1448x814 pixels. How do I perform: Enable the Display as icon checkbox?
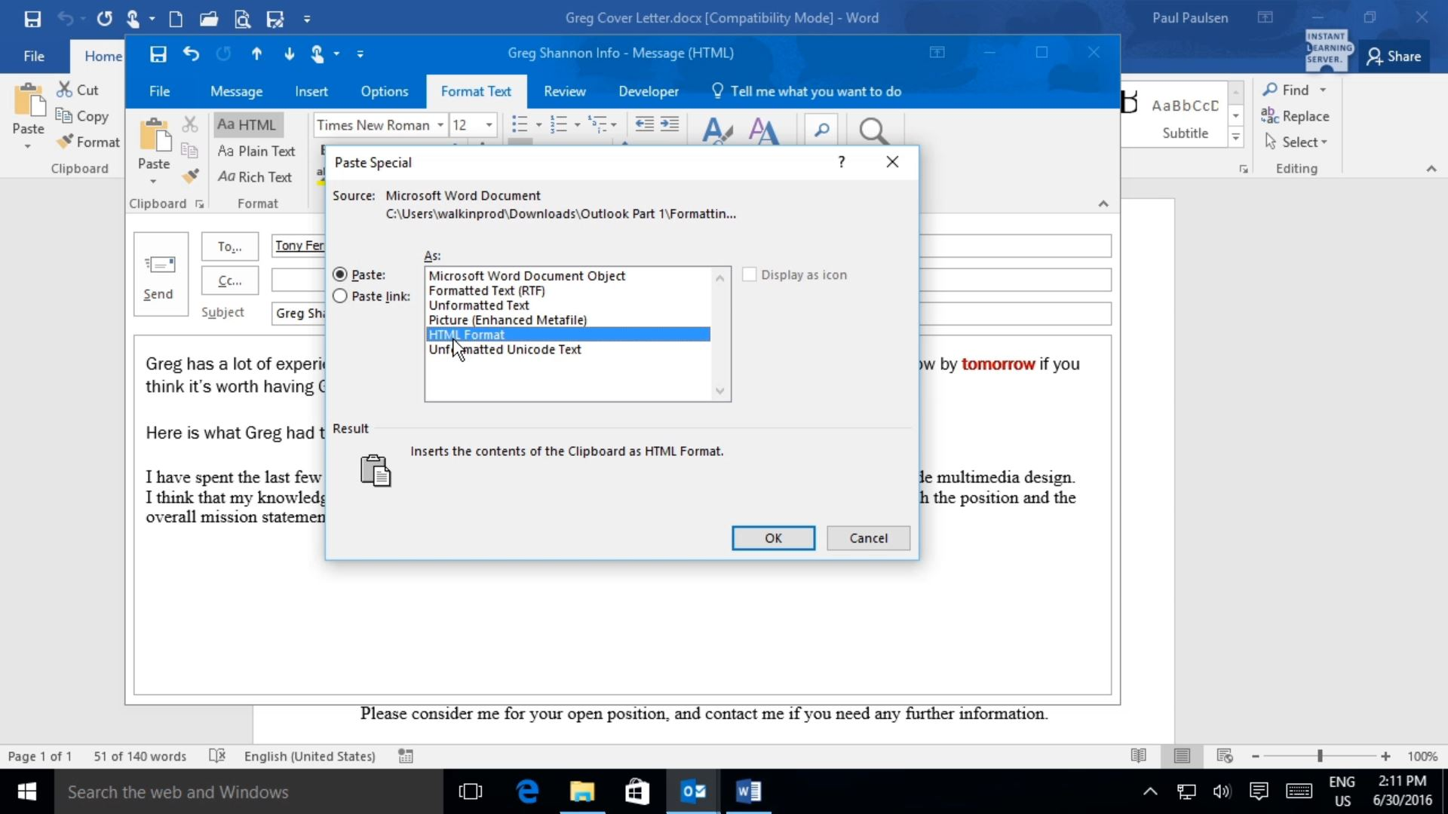750,274
